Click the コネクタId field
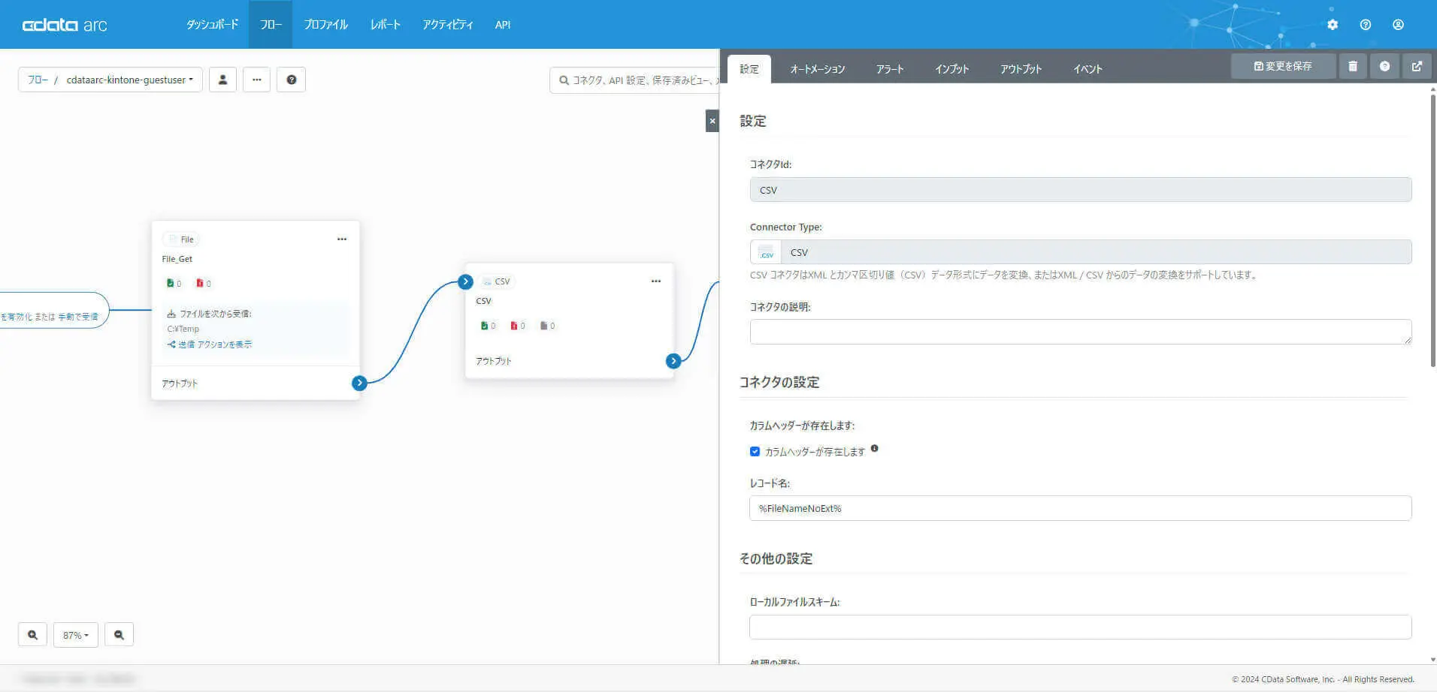This screenshot has width=1437, height=692. [x=1080, y=190]
